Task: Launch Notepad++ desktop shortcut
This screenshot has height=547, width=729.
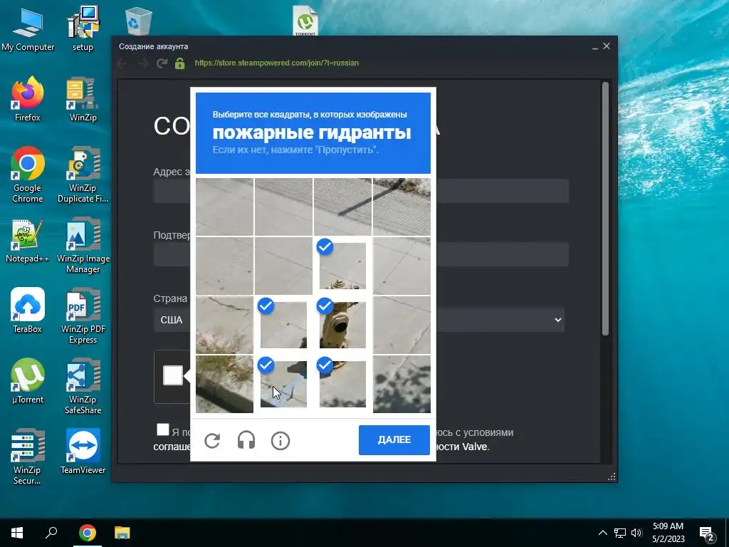Action: tap(28, 241)
